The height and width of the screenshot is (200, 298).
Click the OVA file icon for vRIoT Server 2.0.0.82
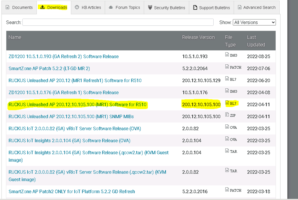227,127
